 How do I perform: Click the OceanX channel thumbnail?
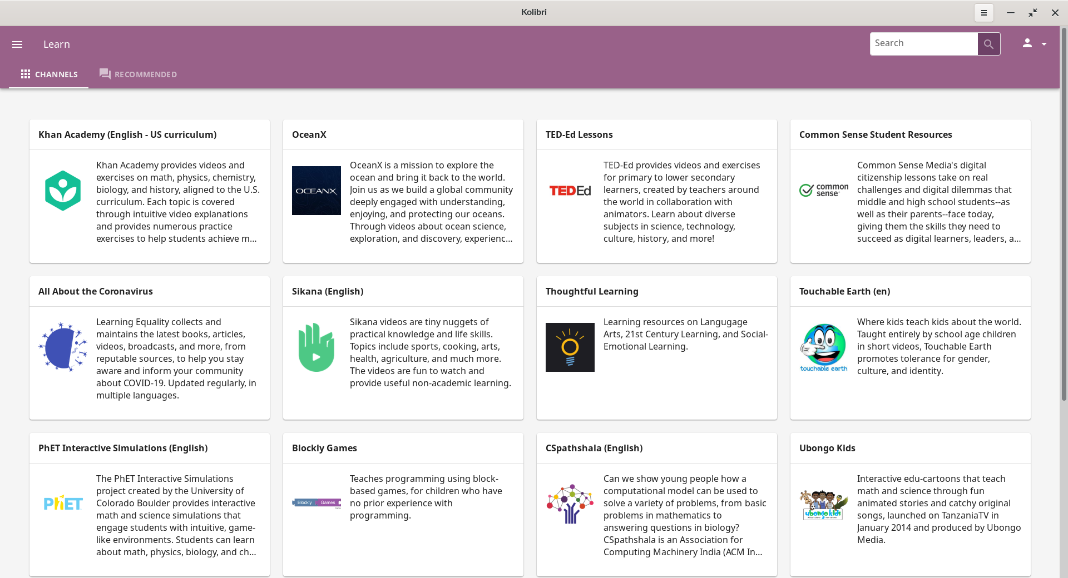pos(317,191)
